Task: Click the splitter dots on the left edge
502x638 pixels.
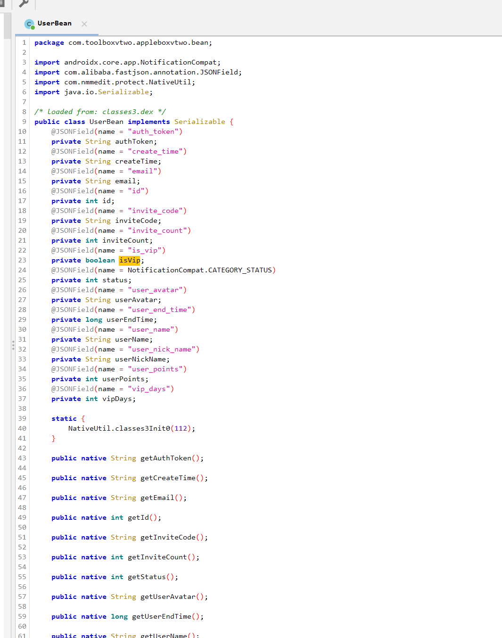Action: (12, 345)
